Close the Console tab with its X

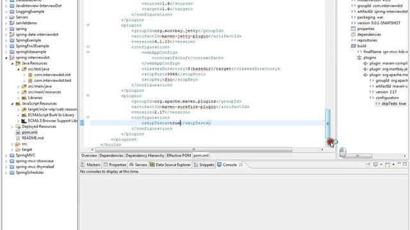[x=241, y=165]
